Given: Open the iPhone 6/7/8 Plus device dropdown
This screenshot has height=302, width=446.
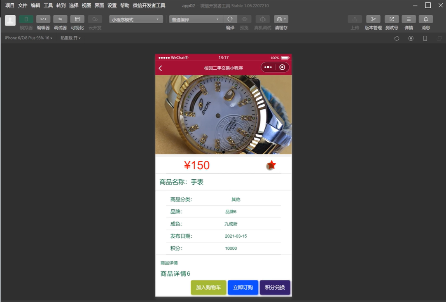Looking at the screenshot, I should (x=28, y=38).
